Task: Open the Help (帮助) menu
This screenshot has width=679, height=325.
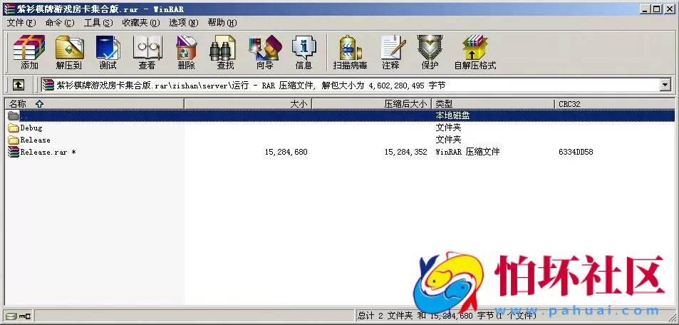Action: point(222,23)
